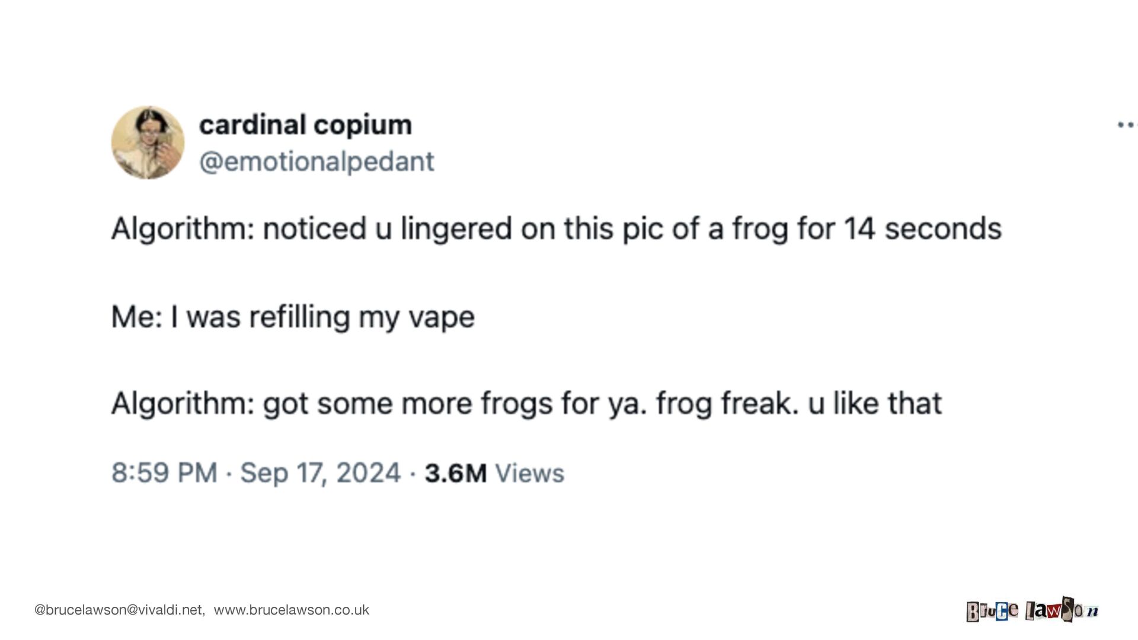Image resolution: width=1138 pixels, height=640 pixels.
Task: Visit the @emotionalpedant handle link
Action: 317,162
